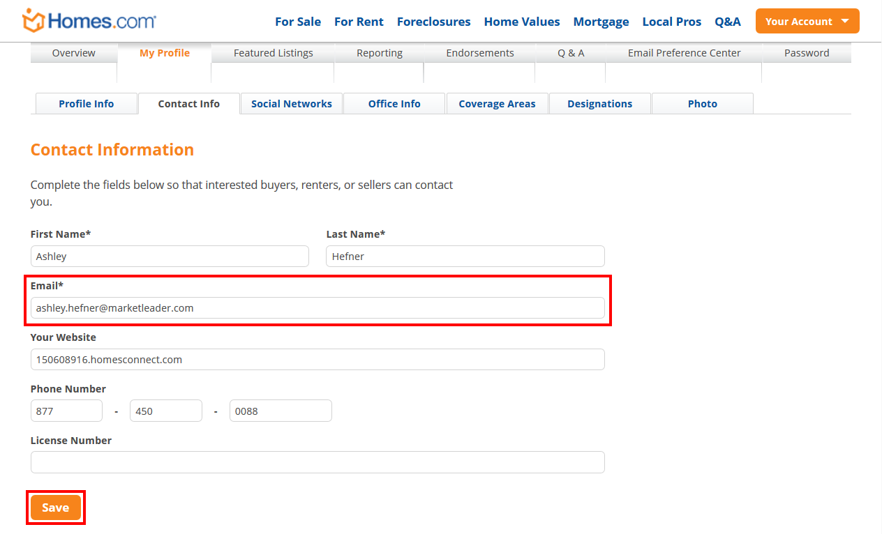Click the Your Website field
The width and height of the screenshot is (882, 534).
[317, 359]
